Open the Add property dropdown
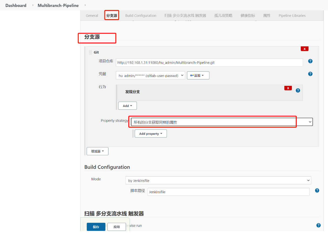This screenshot has height=233, width=328. click(x=151, y=134)
